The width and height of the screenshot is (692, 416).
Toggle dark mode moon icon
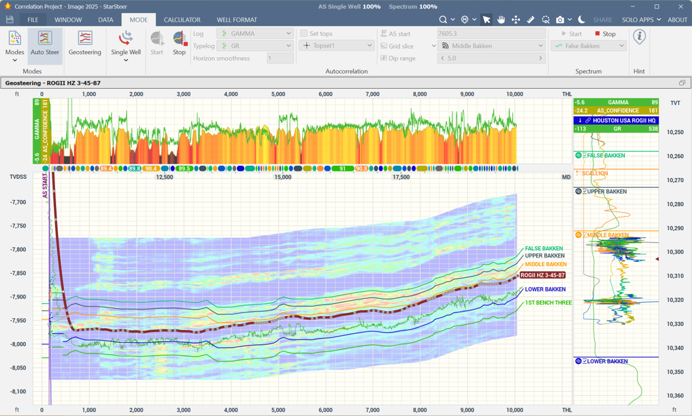pyautogui.click(x=582, y=20)
